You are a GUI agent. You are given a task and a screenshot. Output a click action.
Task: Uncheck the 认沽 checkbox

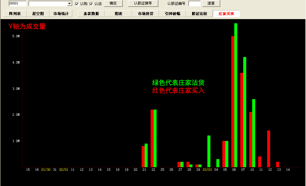point(91,4)
